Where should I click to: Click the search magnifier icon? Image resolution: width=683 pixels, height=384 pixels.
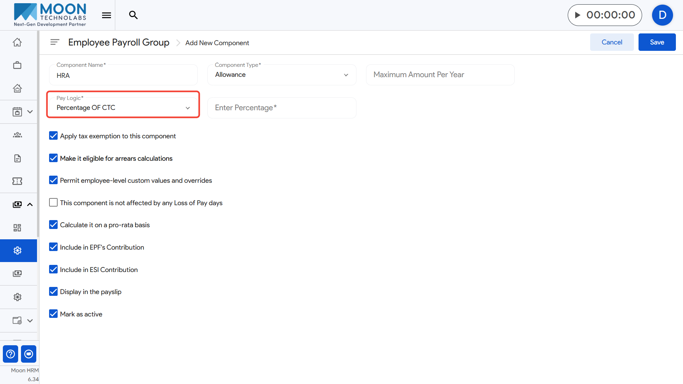click(133, 15)
